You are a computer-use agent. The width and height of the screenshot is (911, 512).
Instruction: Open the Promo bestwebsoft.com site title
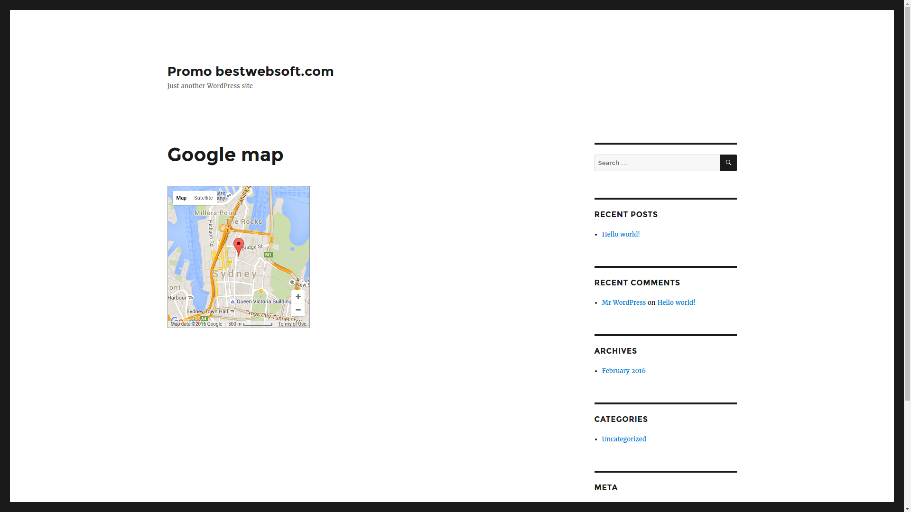[x=251, y=71]
